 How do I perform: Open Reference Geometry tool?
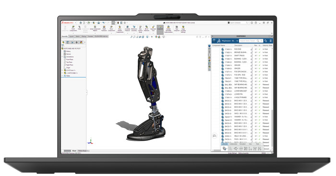(134, 28)
